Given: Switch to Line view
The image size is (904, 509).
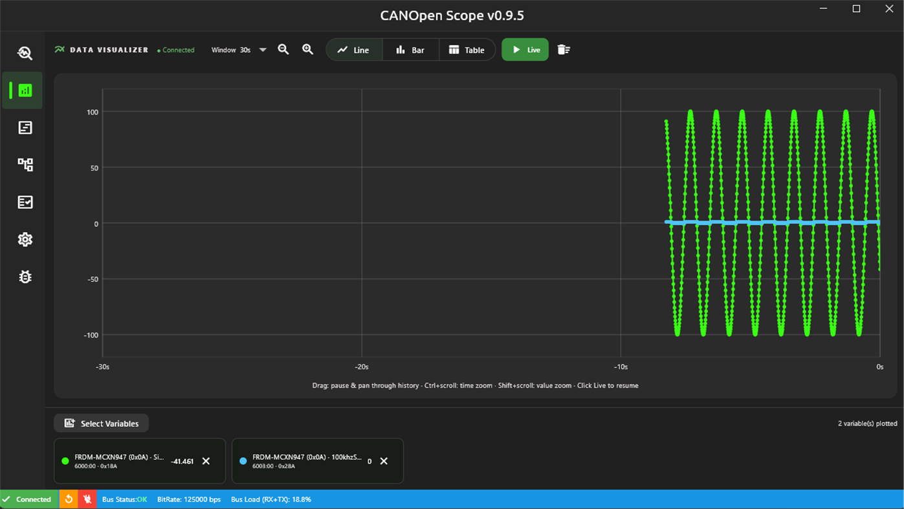Looking at the screenshot, I should (354, 50).
